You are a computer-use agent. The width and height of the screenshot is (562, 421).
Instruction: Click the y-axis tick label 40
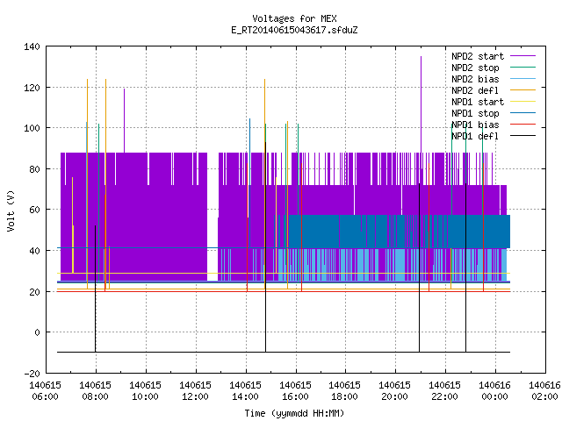click(34, 251)
